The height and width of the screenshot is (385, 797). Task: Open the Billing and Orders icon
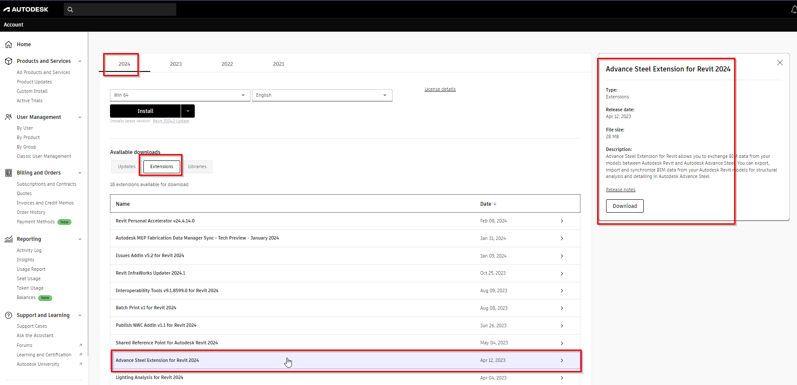pyautogui.click(x=9, y=172)
